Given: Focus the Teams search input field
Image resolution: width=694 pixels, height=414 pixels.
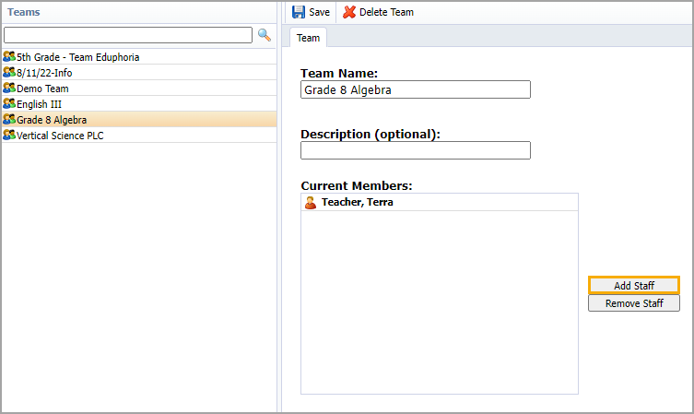Looking at the screenshot, I should pos(128,35).
